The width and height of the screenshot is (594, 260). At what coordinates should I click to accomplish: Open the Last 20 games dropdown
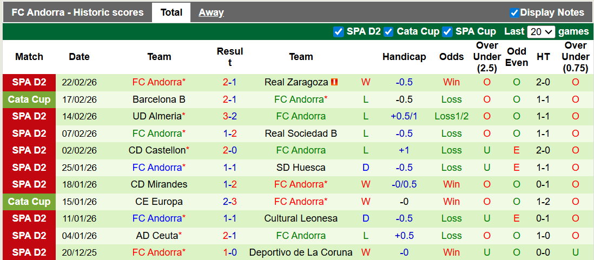click(x=541, y=31)
